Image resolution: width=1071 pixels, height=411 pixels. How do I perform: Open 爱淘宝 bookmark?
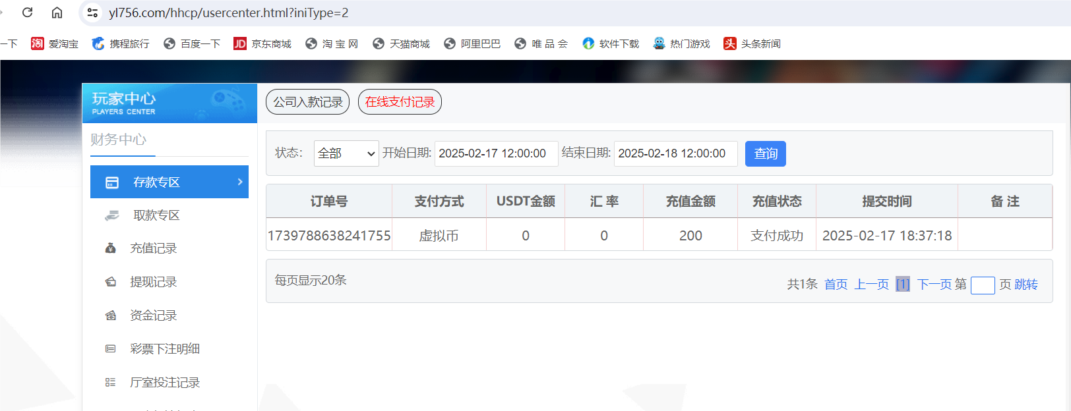point(55,43)
